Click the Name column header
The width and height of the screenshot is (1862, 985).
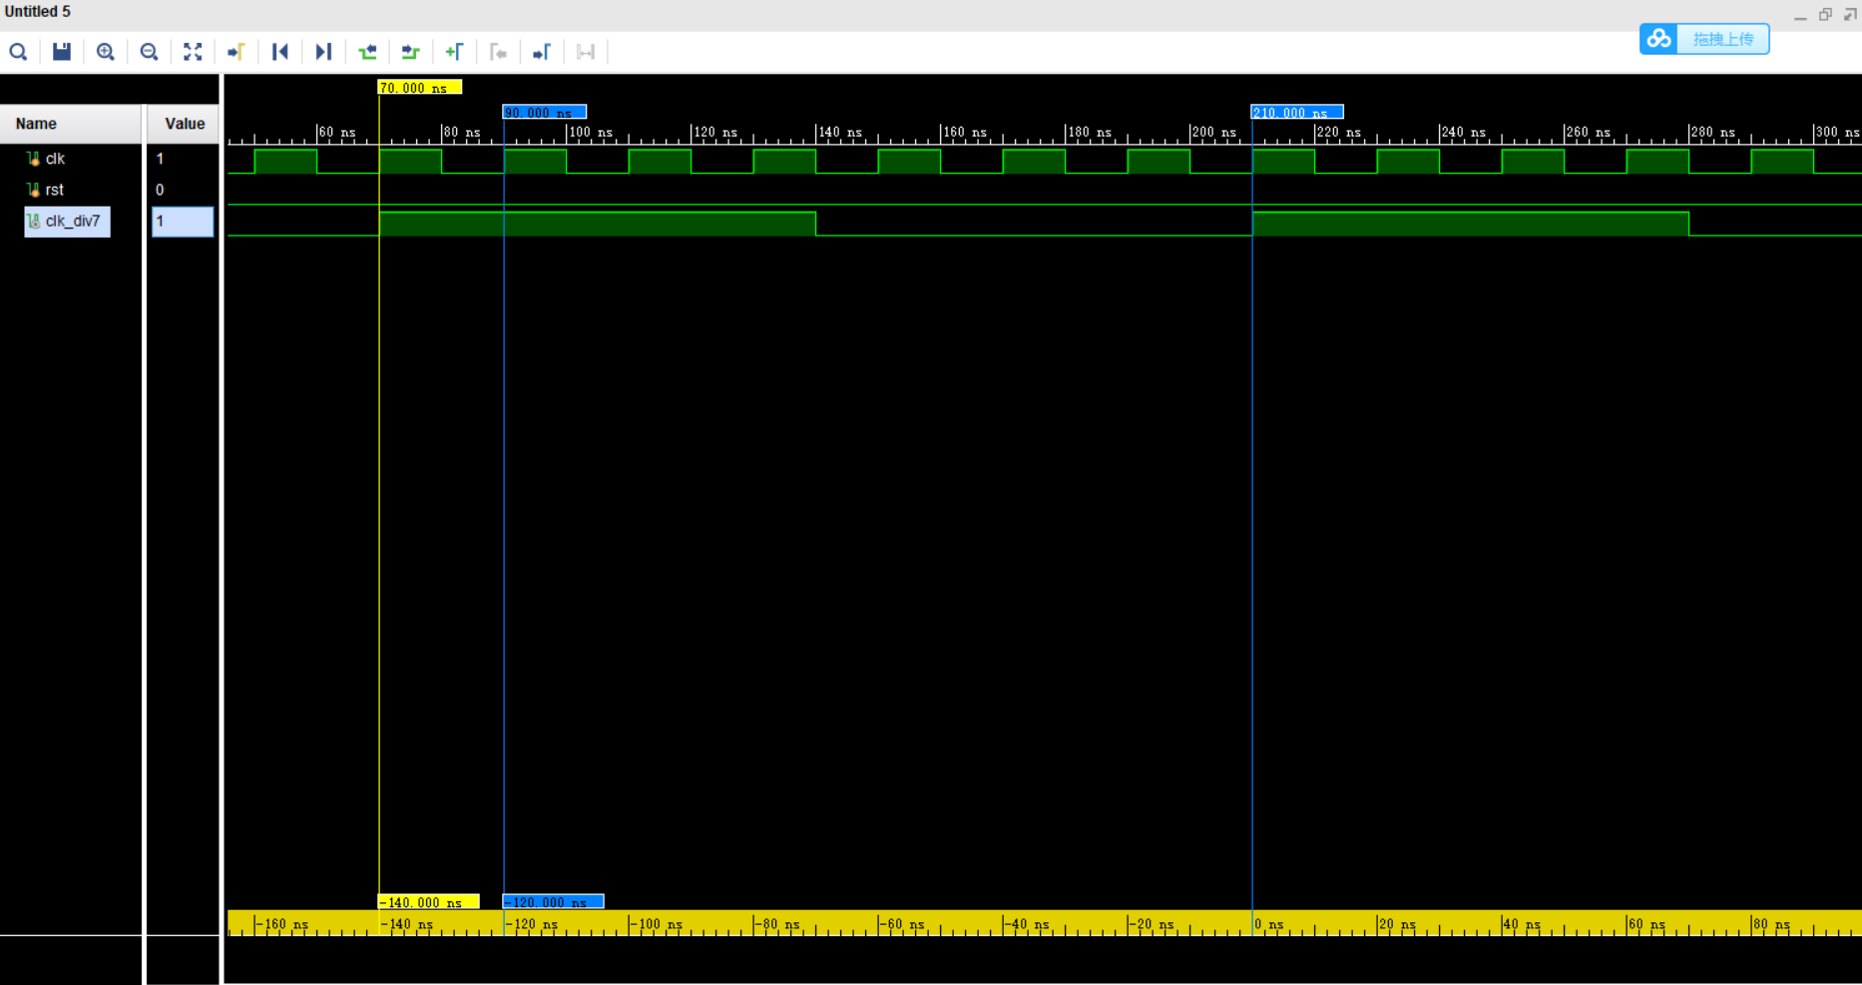pyautogui.click(x=71, y=124)
